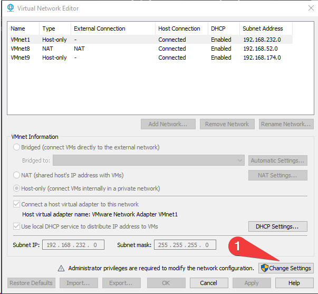The width and height of the screenshot is (318, 294).
Task: Click the Subnet mask input field
Action: tap(185, 245)
